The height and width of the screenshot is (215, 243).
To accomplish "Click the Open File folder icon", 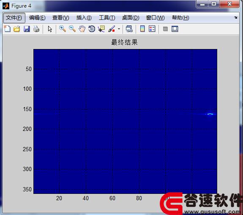I will [17, 29].
